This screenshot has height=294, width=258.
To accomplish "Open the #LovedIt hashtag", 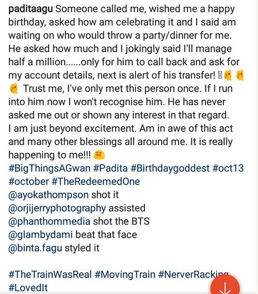I will click(28, 288).
